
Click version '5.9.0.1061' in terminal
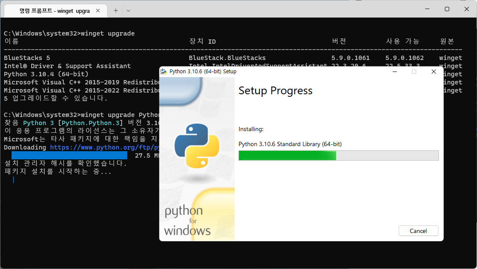point(350,58)
